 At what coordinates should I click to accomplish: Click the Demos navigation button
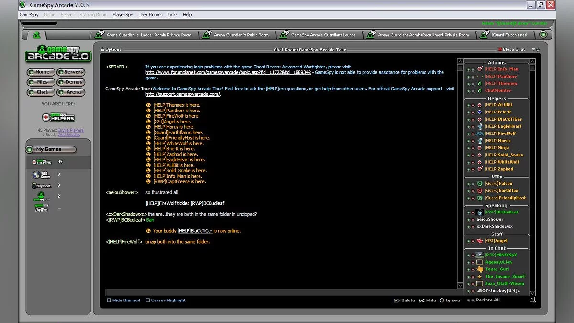click(71, 82)
